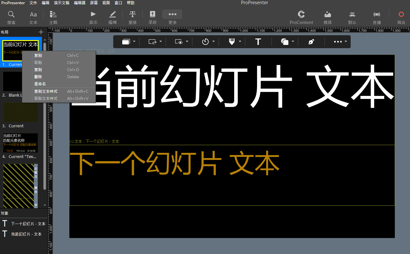
Task: Open the ProContent library
Action: 301,17
